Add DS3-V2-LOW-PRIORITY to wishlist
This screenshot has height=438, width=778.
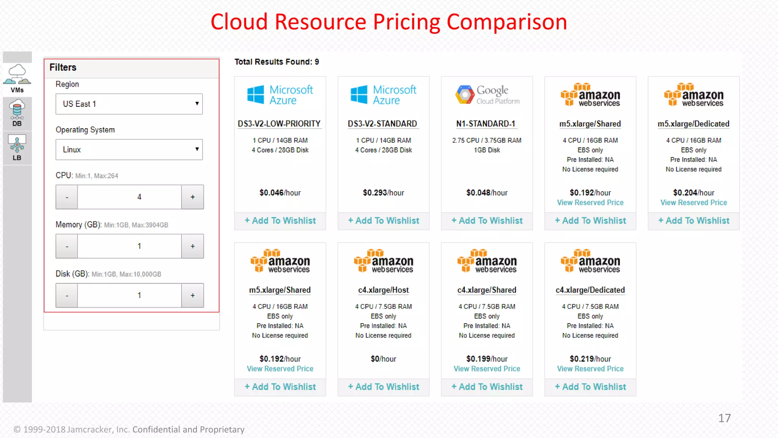coord(280,221)
